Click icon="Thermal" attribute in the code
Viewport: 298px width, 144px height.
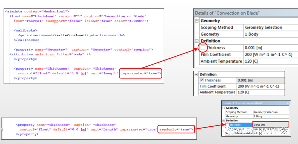pos(28,21)
